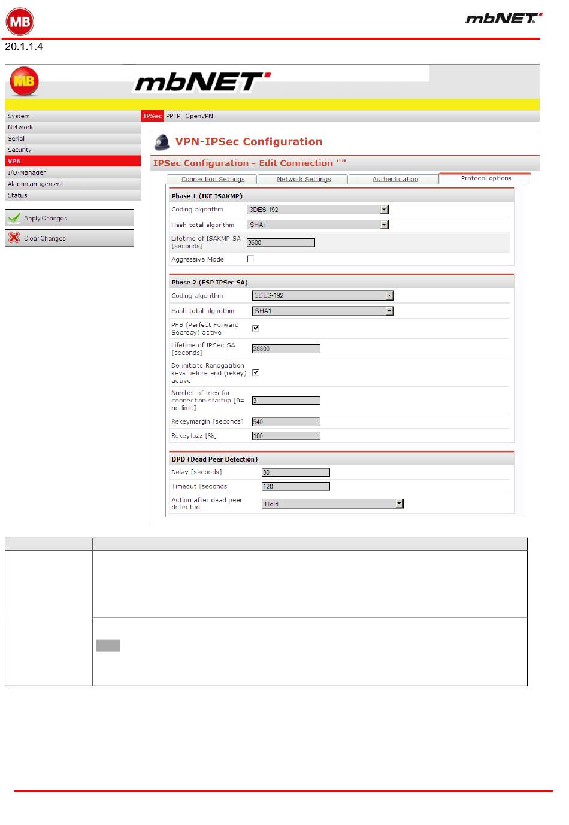Select the IPSec submenu tab

(x=152, y=116)
